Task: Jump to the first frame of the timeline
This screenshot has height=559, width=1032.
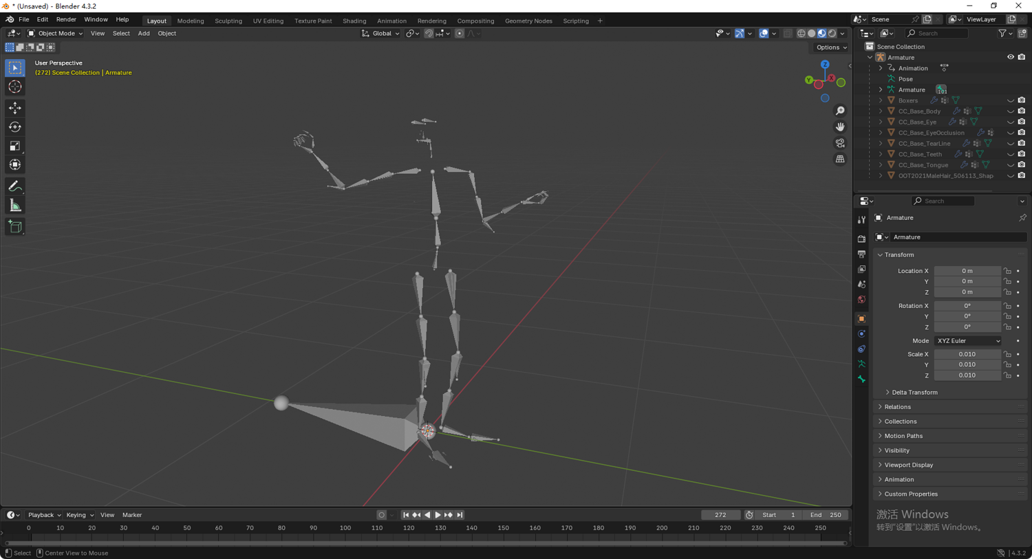Action: 406,515
